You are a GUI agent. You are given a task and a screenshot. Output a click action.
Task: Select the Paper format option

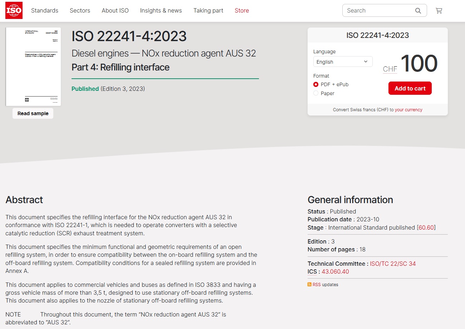point(316,93)
